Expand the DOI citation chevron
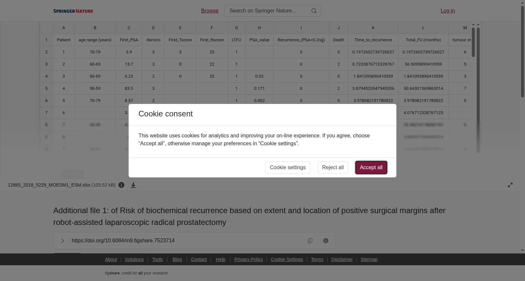This screenshot has width=525, height=281. [x=62, y=241]
